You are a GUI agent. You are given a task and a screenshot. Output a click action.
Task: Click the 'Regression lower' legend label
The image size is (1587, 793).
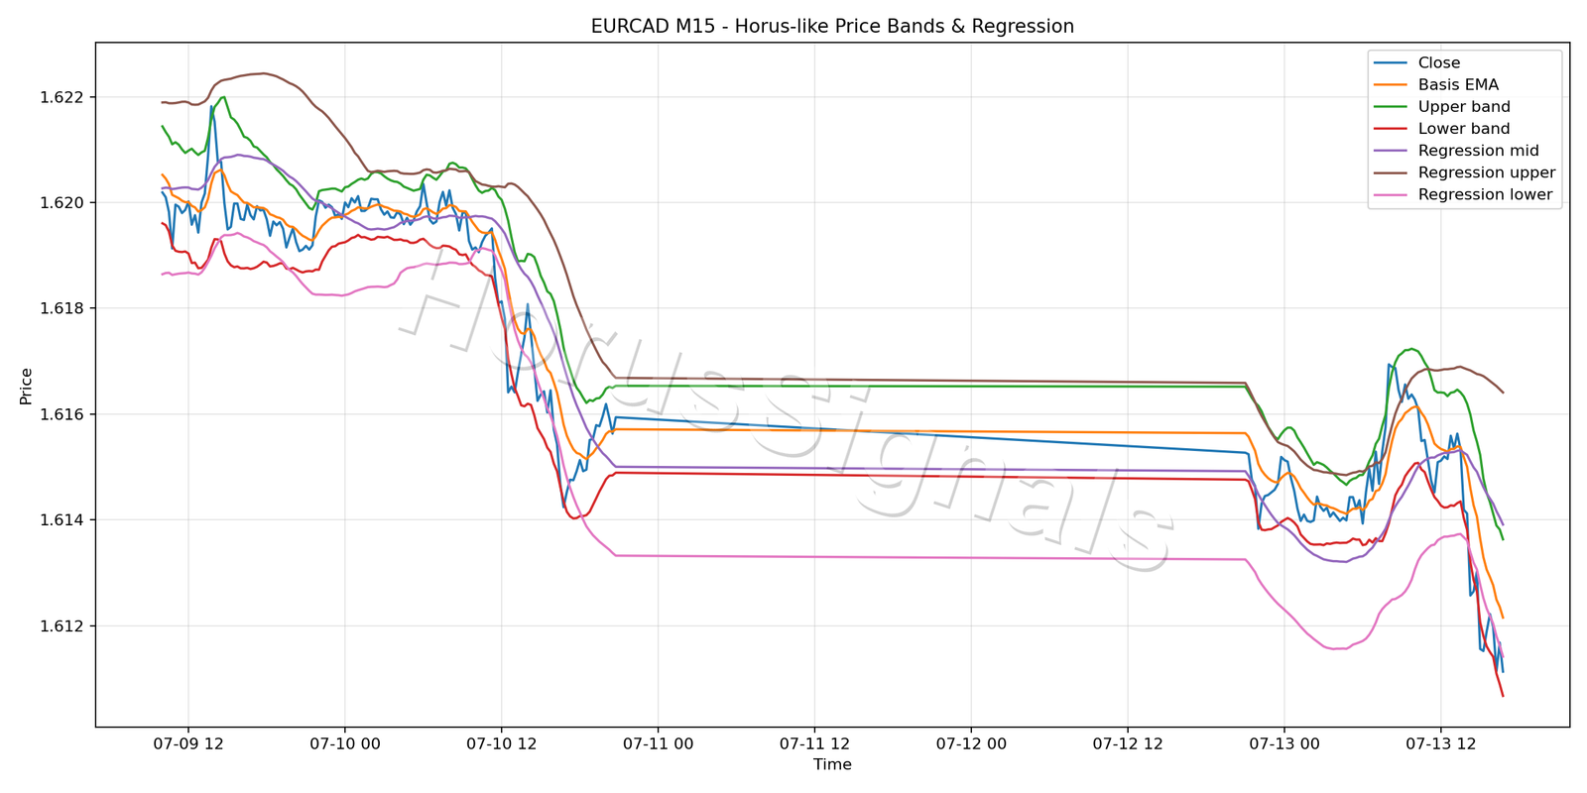pyautogui.click(x=1485, y=194)
